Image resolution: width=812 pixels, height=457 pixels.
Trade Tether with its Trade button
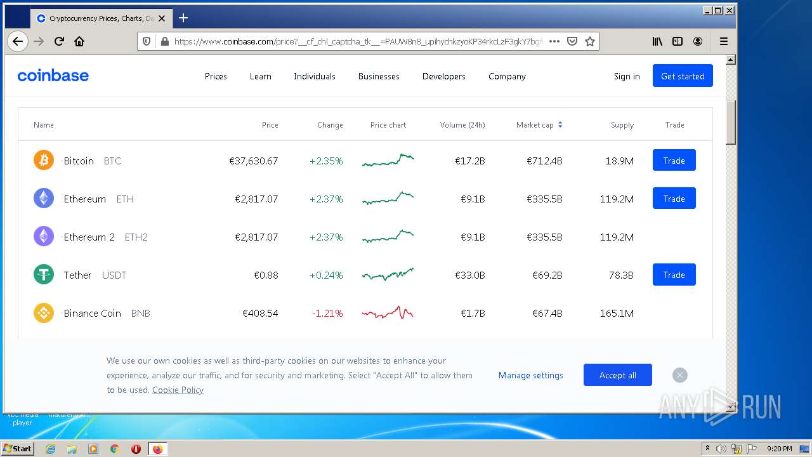[674, 274]
